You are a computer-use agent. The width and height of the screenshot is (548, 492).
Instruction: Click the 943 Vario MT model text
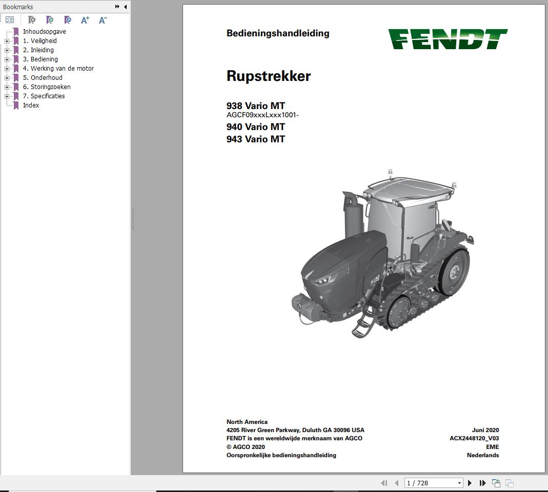coord(256,139)
